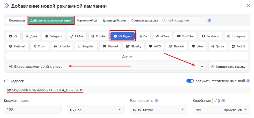Select the Instagram platform button

tap(236, 36)
